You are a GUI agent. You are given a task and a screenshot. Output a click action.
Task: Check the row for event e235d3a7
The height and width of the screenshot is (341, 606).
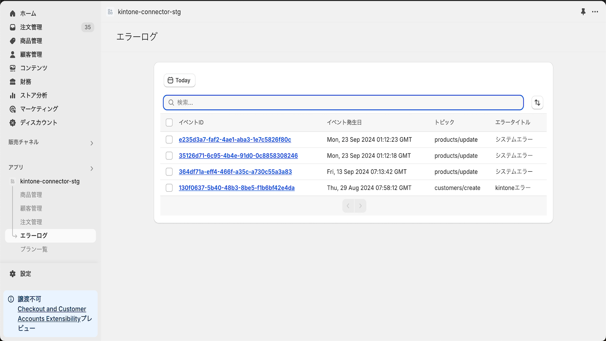[169, 140]
